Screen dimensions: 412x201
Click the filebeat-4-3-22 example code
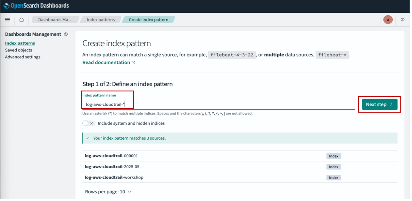[232, 55]
